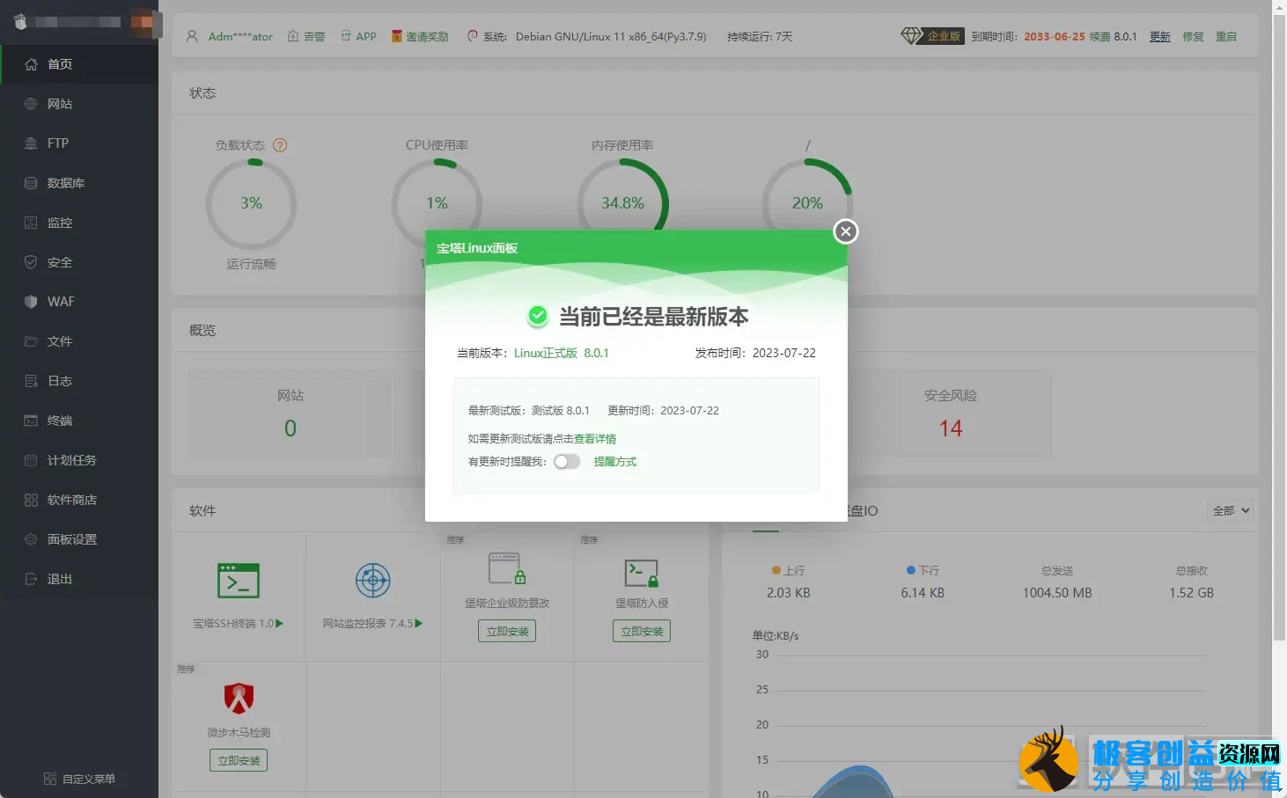Click the 软件商店 sidebar icon
The image size is (1287, 798).
point(62,499)
